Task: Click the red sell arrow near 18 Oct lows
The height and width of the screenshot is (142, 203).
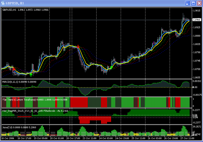Action: pyautogui.click(x=14, y=69)
